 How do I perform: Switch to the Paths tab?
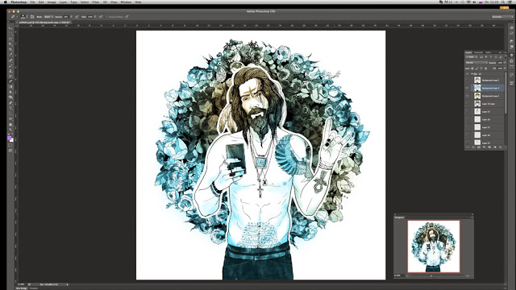[489, 52]
